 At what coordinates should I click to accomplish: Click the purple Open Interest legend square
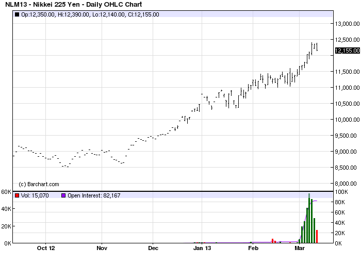(x=63, y=195)
